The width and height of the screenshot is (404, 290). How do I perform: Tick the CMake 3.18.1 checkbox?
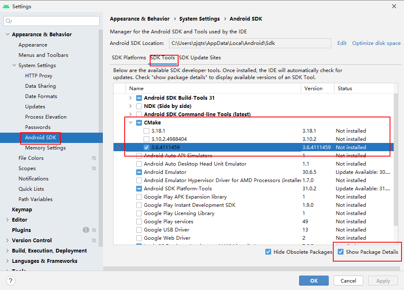(146, 131)
